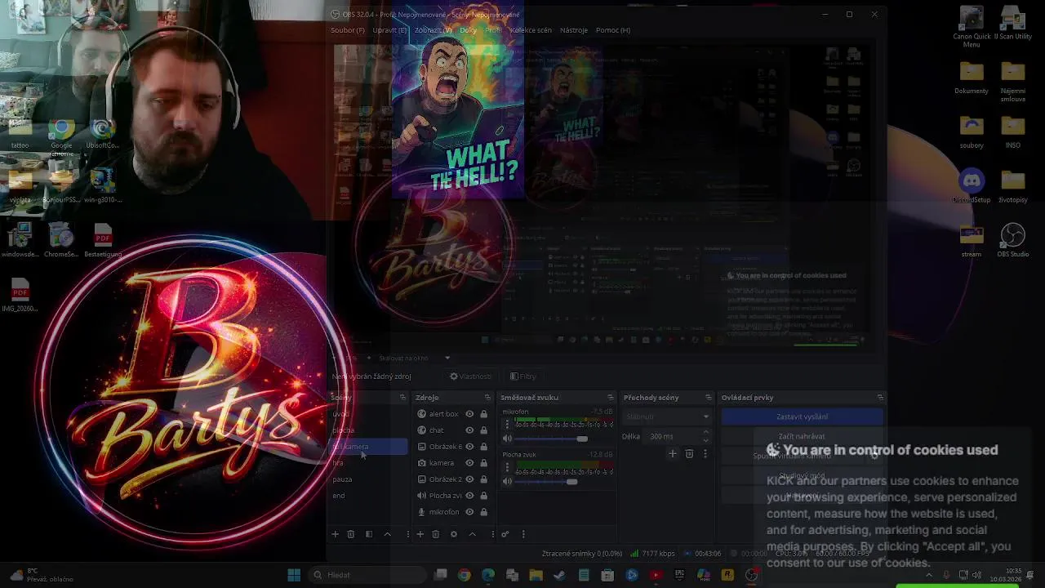
Task: Pop out the Směšovač zvuku dock
Action: click(x=610, y=398)
